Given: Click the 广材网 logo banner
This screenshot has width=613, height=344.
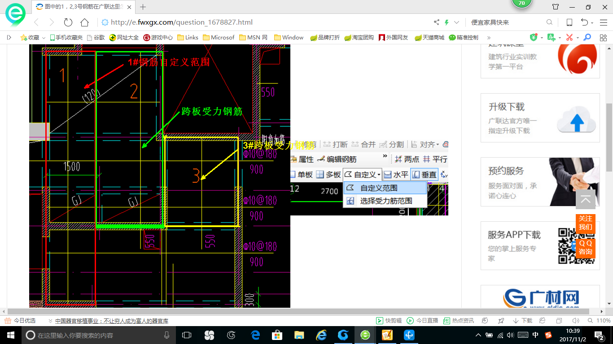Looking at the screenshot, I should [x=540, y=297].
